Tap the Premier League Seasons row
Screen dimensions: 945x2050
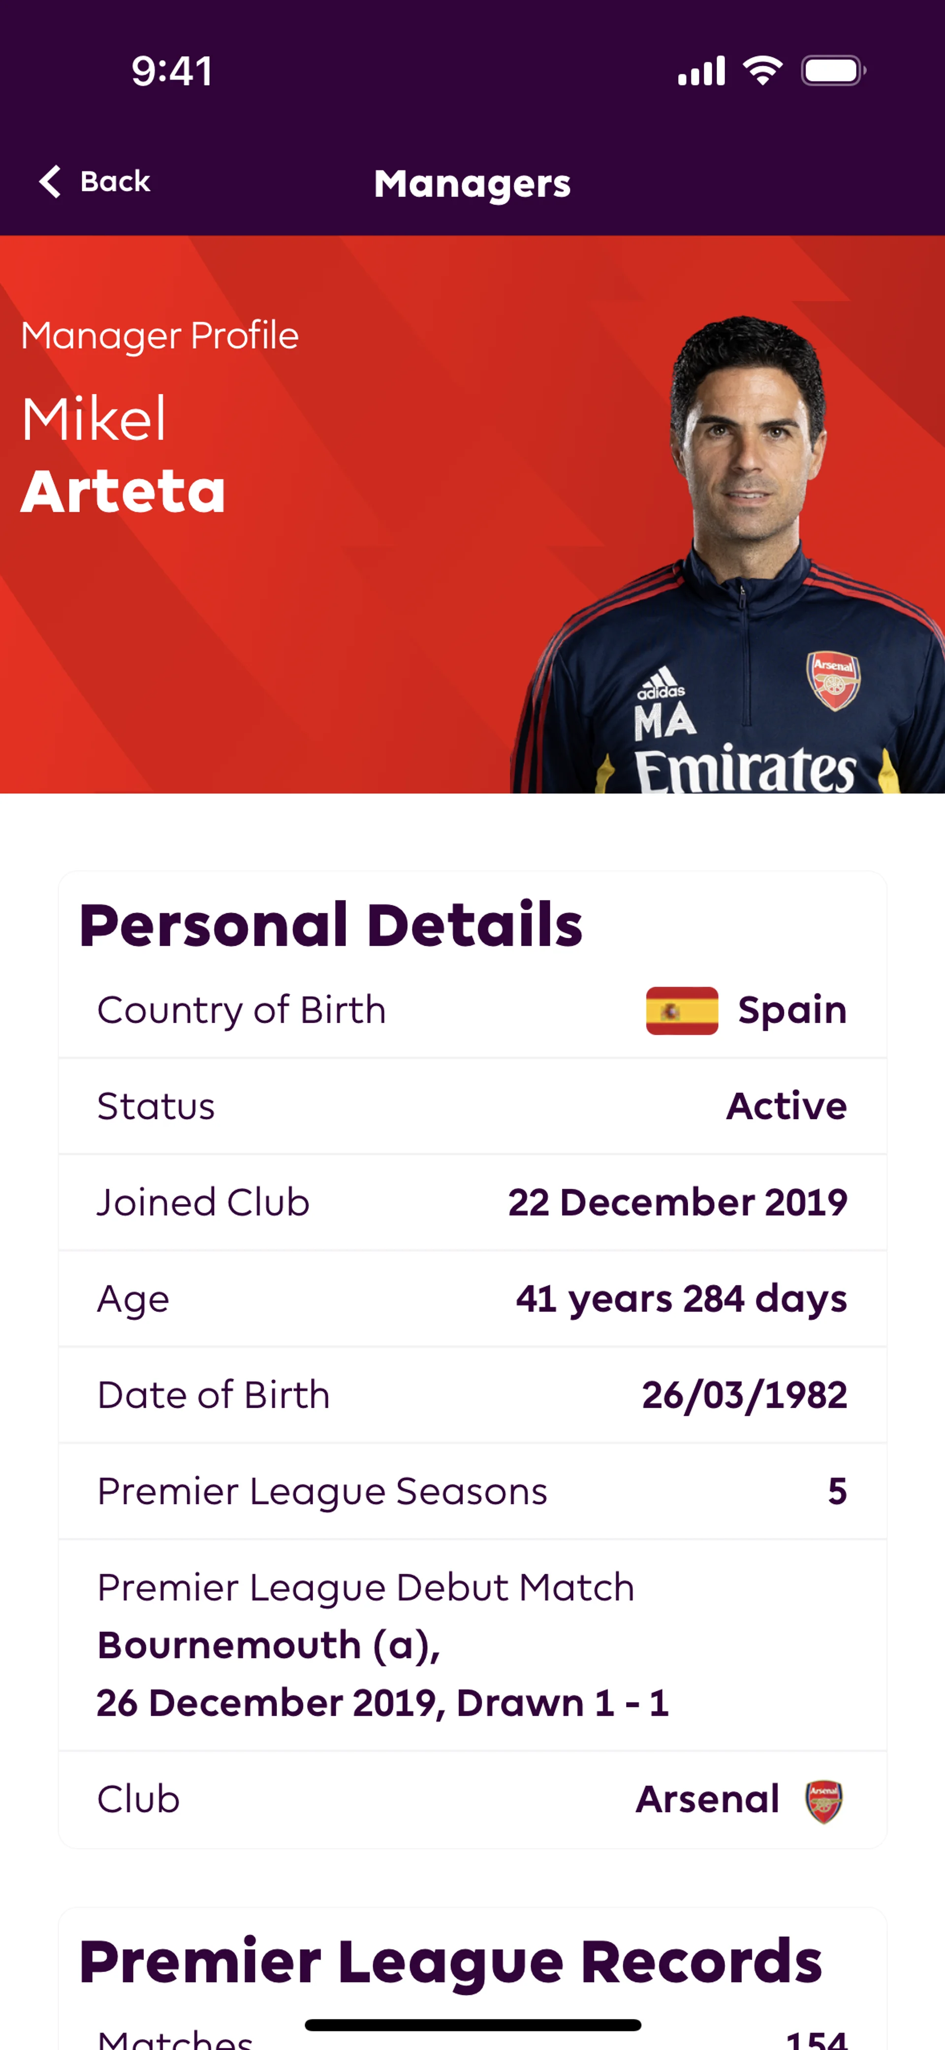472,1491
